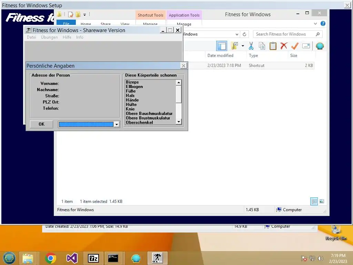The width and height of the screenshot is (353, 265).
Task: Click OK in Persönliche Angaben dialog
Action: (x=41, y=124)
